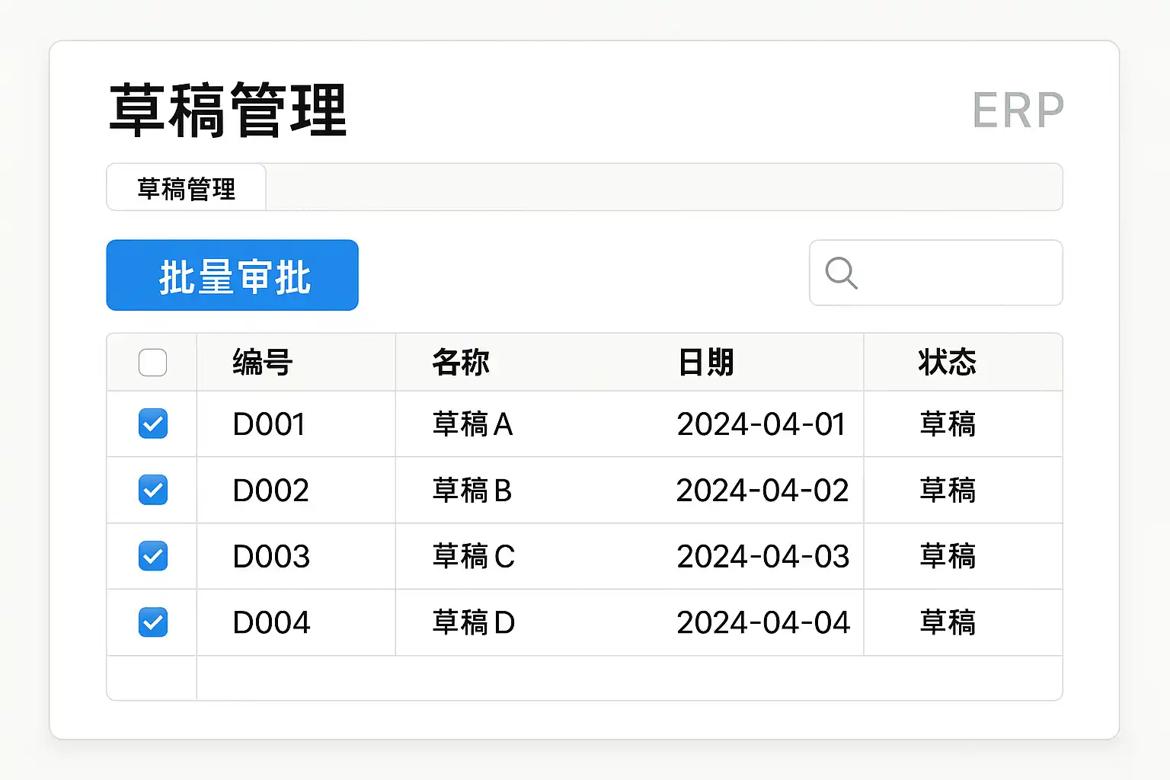Click the D002 number cell
Viewport: 1170px width, 780px height.
tap(270, 491)
